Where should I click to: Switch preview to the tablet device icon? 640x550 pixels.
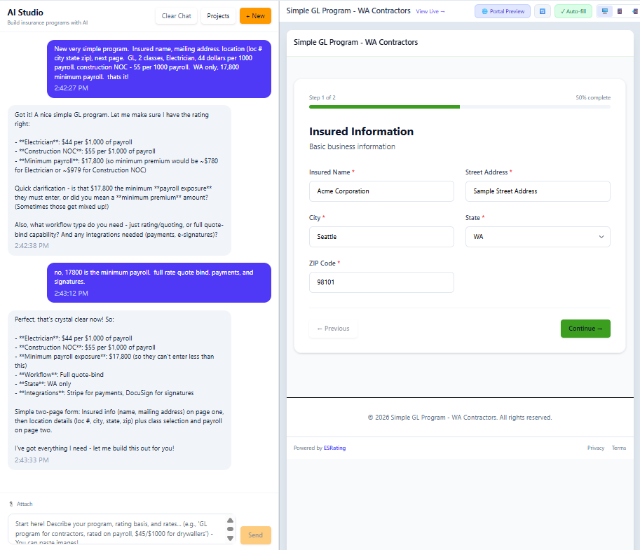[620, 11]
